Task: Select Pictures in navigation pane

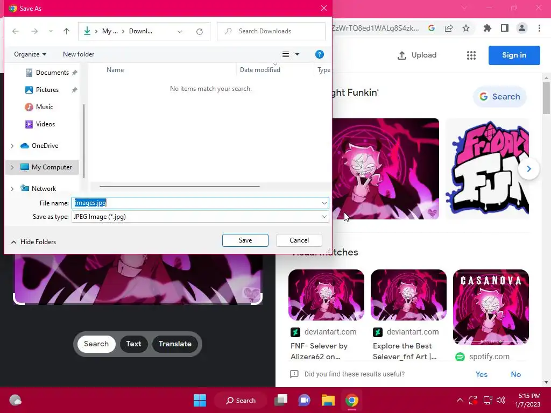Action: pos(47,90)
